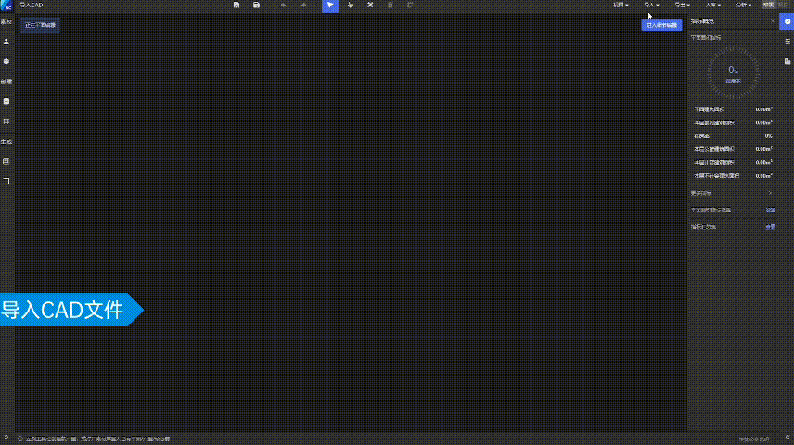794x445 pixels.
Task: Click the undo arrow icon
Action: point(283,6)
